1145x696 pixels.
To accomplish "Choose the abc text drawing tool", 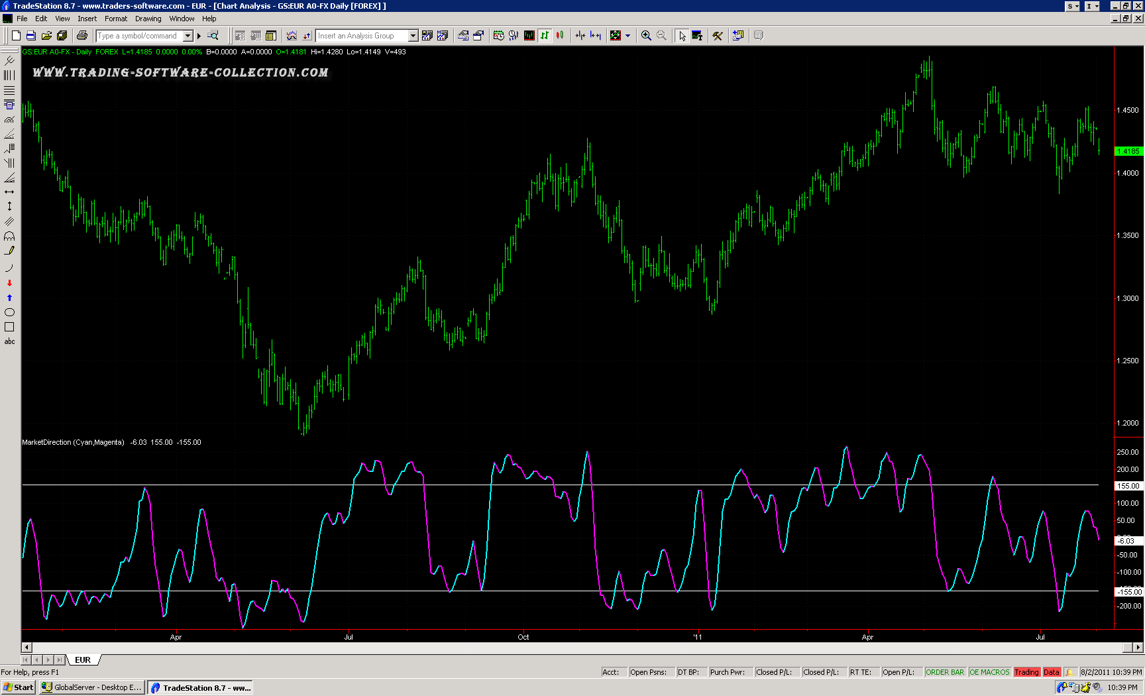I will tap(9, 341).
